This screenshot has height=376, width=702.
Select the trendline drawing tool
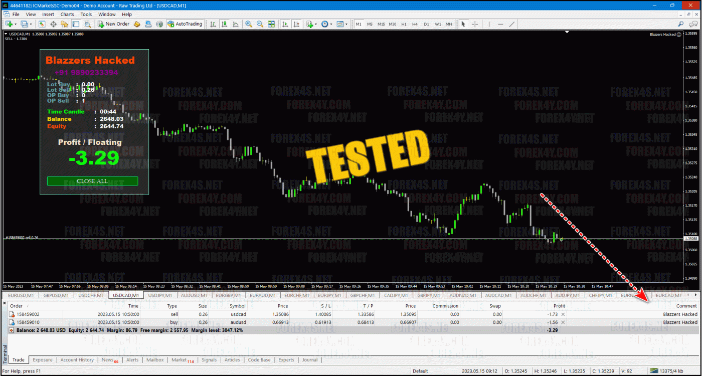(511, 24)
